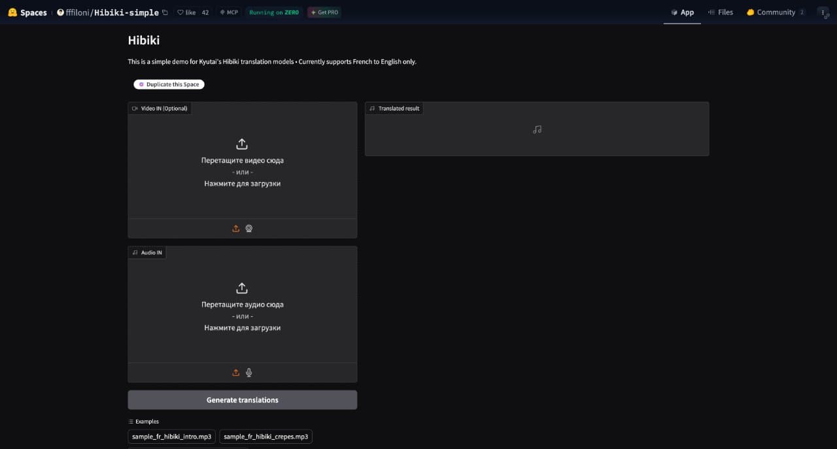837x449 pixels.
Task: Open the three-dot more options menu
Action: click(823, 12)
